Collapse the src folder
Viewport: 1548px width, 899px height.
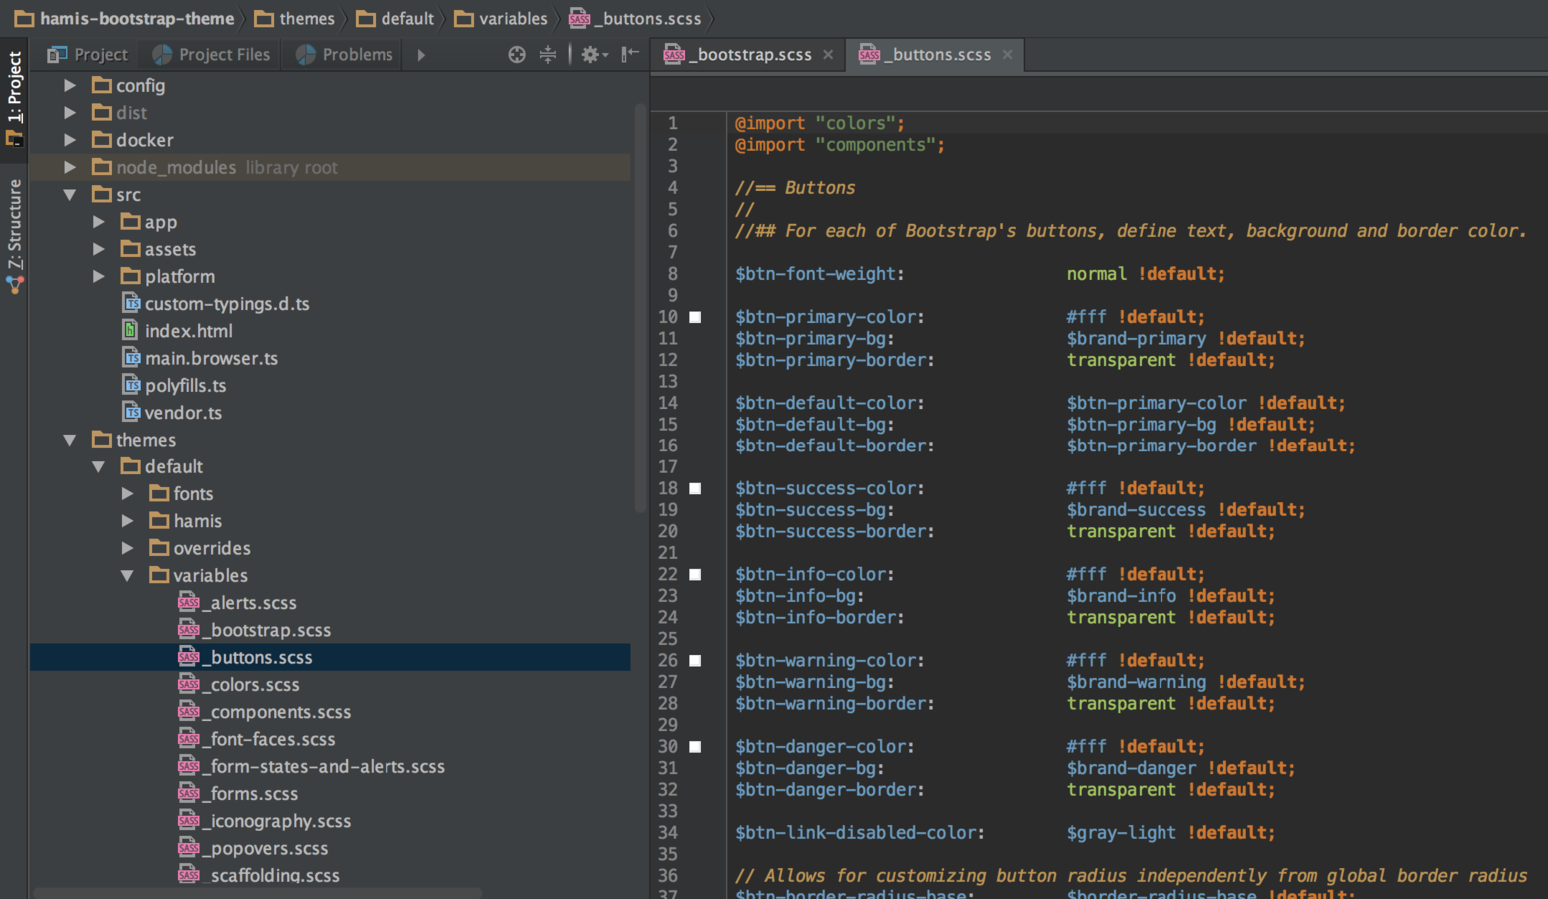[70, 195]
